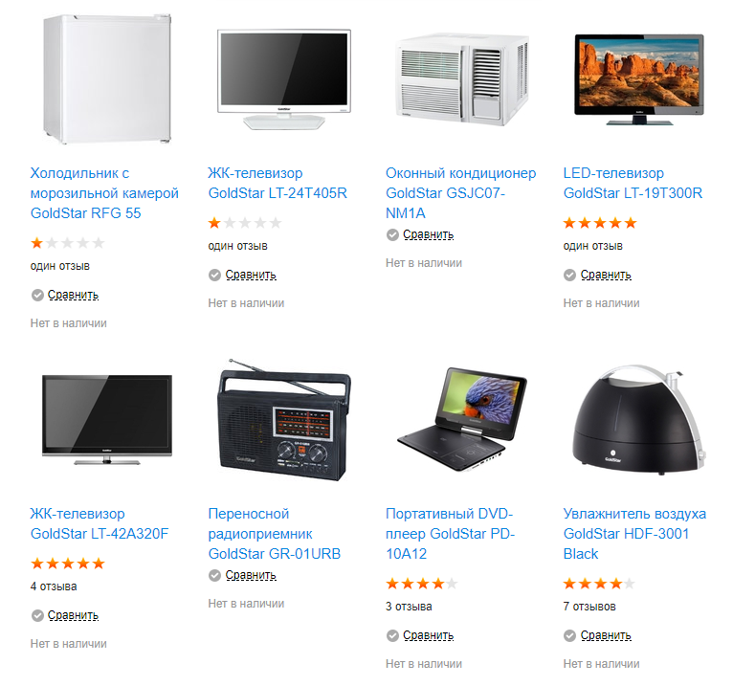
Task: Open the GoldStar RFG 55 refrigerator image
Action: [107, 78]
